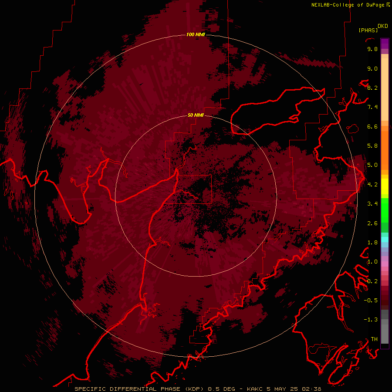Viewport: 392px width, 392px height.
Task: Click the purple top segment of the color bar
Action: (385, 44)
